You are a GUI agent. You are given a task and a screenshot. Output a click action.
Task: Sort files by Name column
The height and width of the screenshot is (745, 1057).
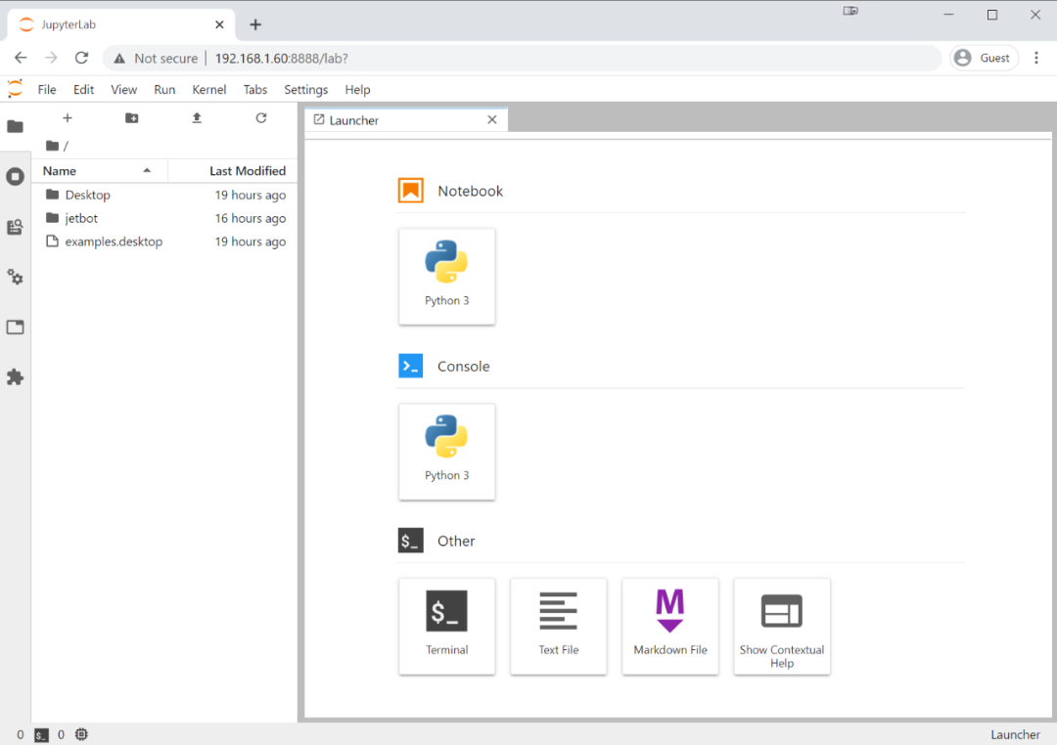point(100,171)
